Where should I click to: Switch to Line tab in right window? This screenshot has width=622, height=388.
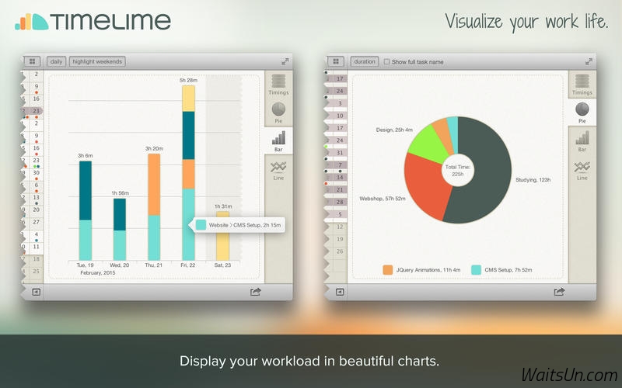point(582,170)
